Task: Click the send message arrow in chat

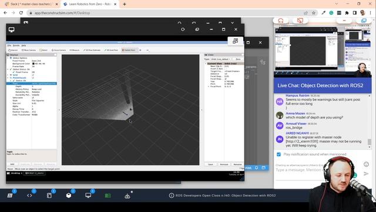Action: click(366, 174)
